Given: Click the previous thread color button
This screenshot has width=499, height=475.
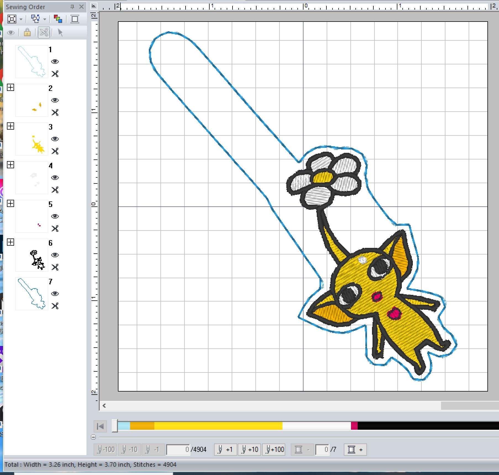Looking at the screenshot, I should point(302,450).
